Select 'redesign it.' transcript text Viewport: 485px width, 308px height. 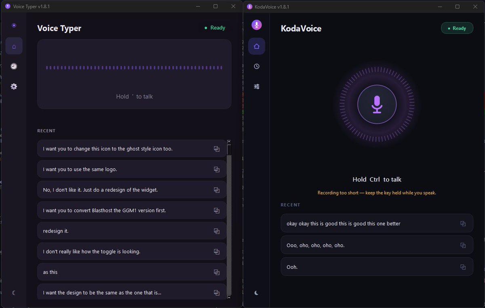[x=56, y=231]
